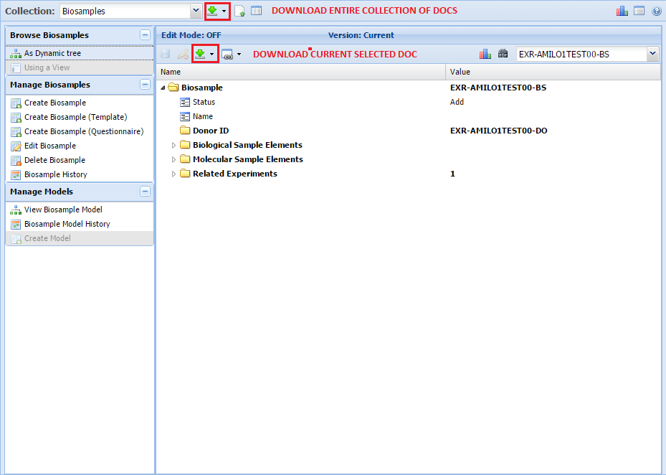Open the Collection Biosamples dropdown
The image size is (666, 475).
196,11
